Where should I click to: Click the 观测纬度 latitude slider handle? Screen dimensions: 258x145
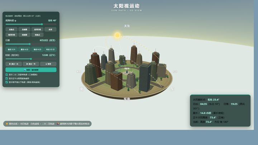click(42, 24)
